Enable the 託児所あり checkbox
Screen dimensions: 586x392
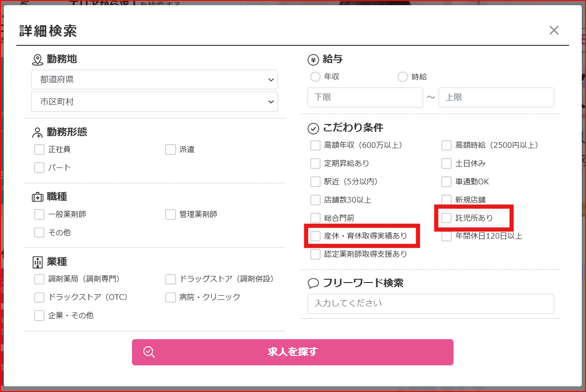point(447,218)
